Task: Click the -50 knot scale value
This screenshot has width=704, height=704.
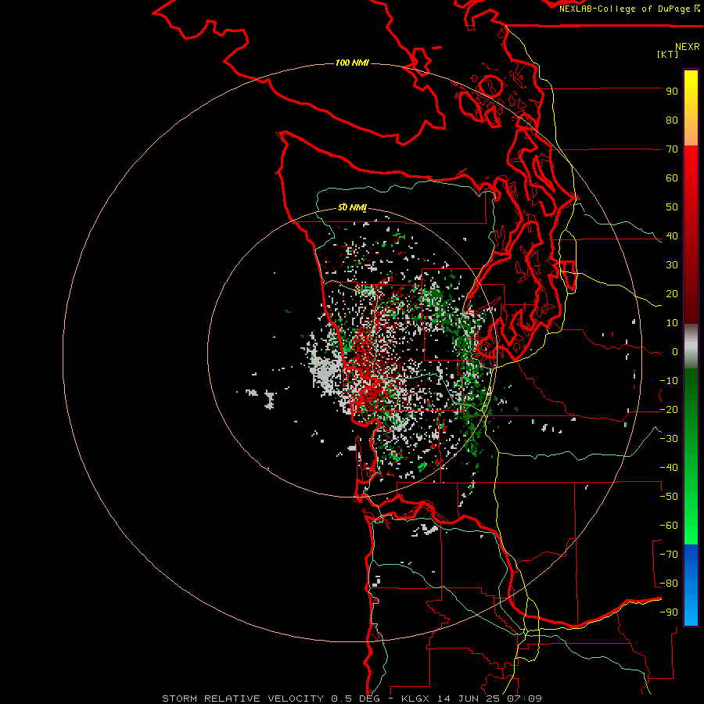Action: (669, 497)
